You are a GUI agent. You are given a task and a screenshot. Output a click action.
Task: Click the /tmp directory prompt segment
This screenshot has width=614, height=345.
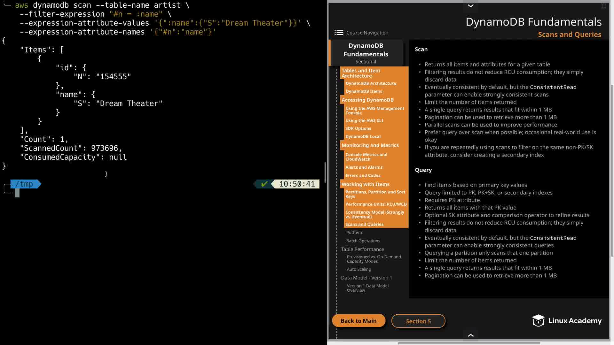point(25,184)
